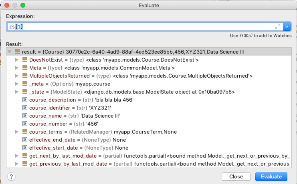
Task: Expand the get_next_by_last_mod_date node
Action: (x=17, y=156)
